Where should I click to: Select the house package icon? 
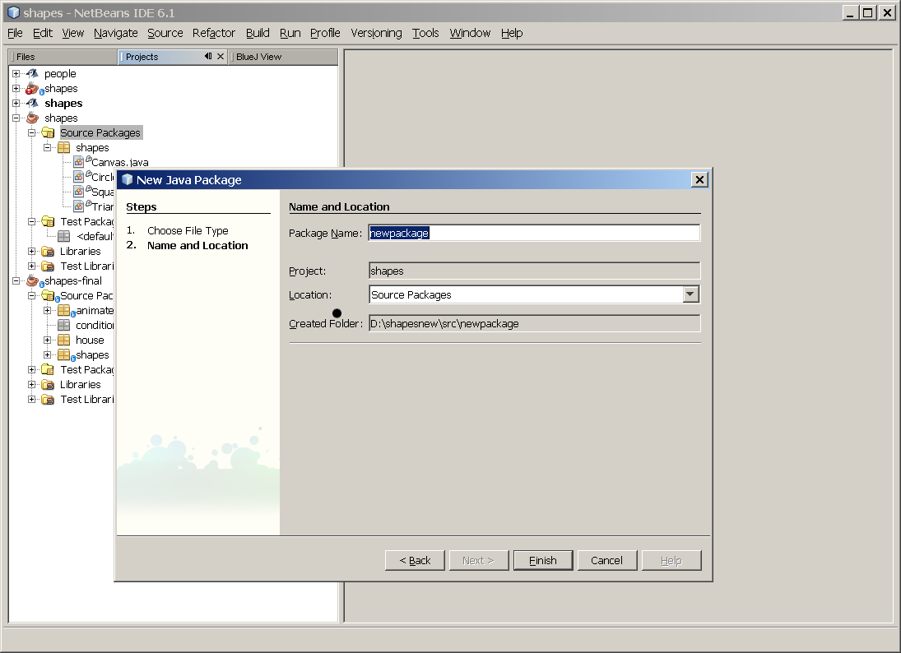(63, 340)
